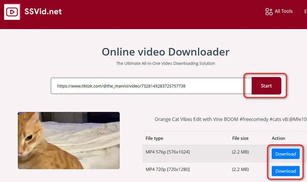
Task: Select the file size of the 576p row
Action: click(241, 152)
